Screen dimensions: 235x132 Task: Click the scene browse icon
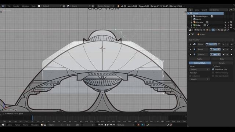pyautogui.click(x=68, y=6)
